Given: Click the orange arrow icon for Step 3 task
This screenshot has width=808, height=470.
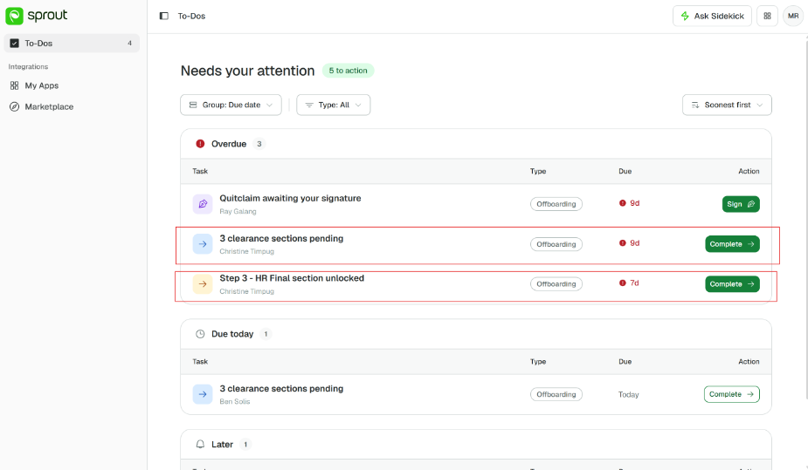Looking at the screenshot, I should pos(203,284).
